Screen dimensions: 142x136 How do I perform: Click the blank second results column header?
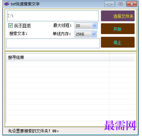(122, 57)
